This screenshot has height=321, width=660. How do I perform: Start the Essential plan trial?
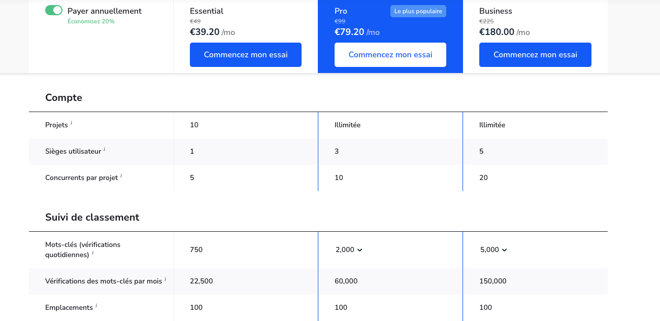pyautogui.click(x=246, y=55)
